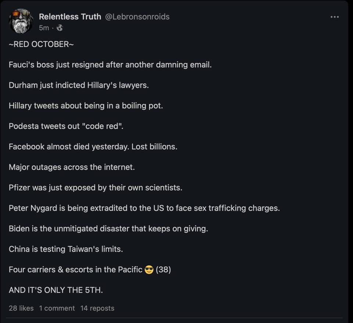Click the Facebook almost died yesterday line
This screenshot has height=323, width=353.
(93, 147)
